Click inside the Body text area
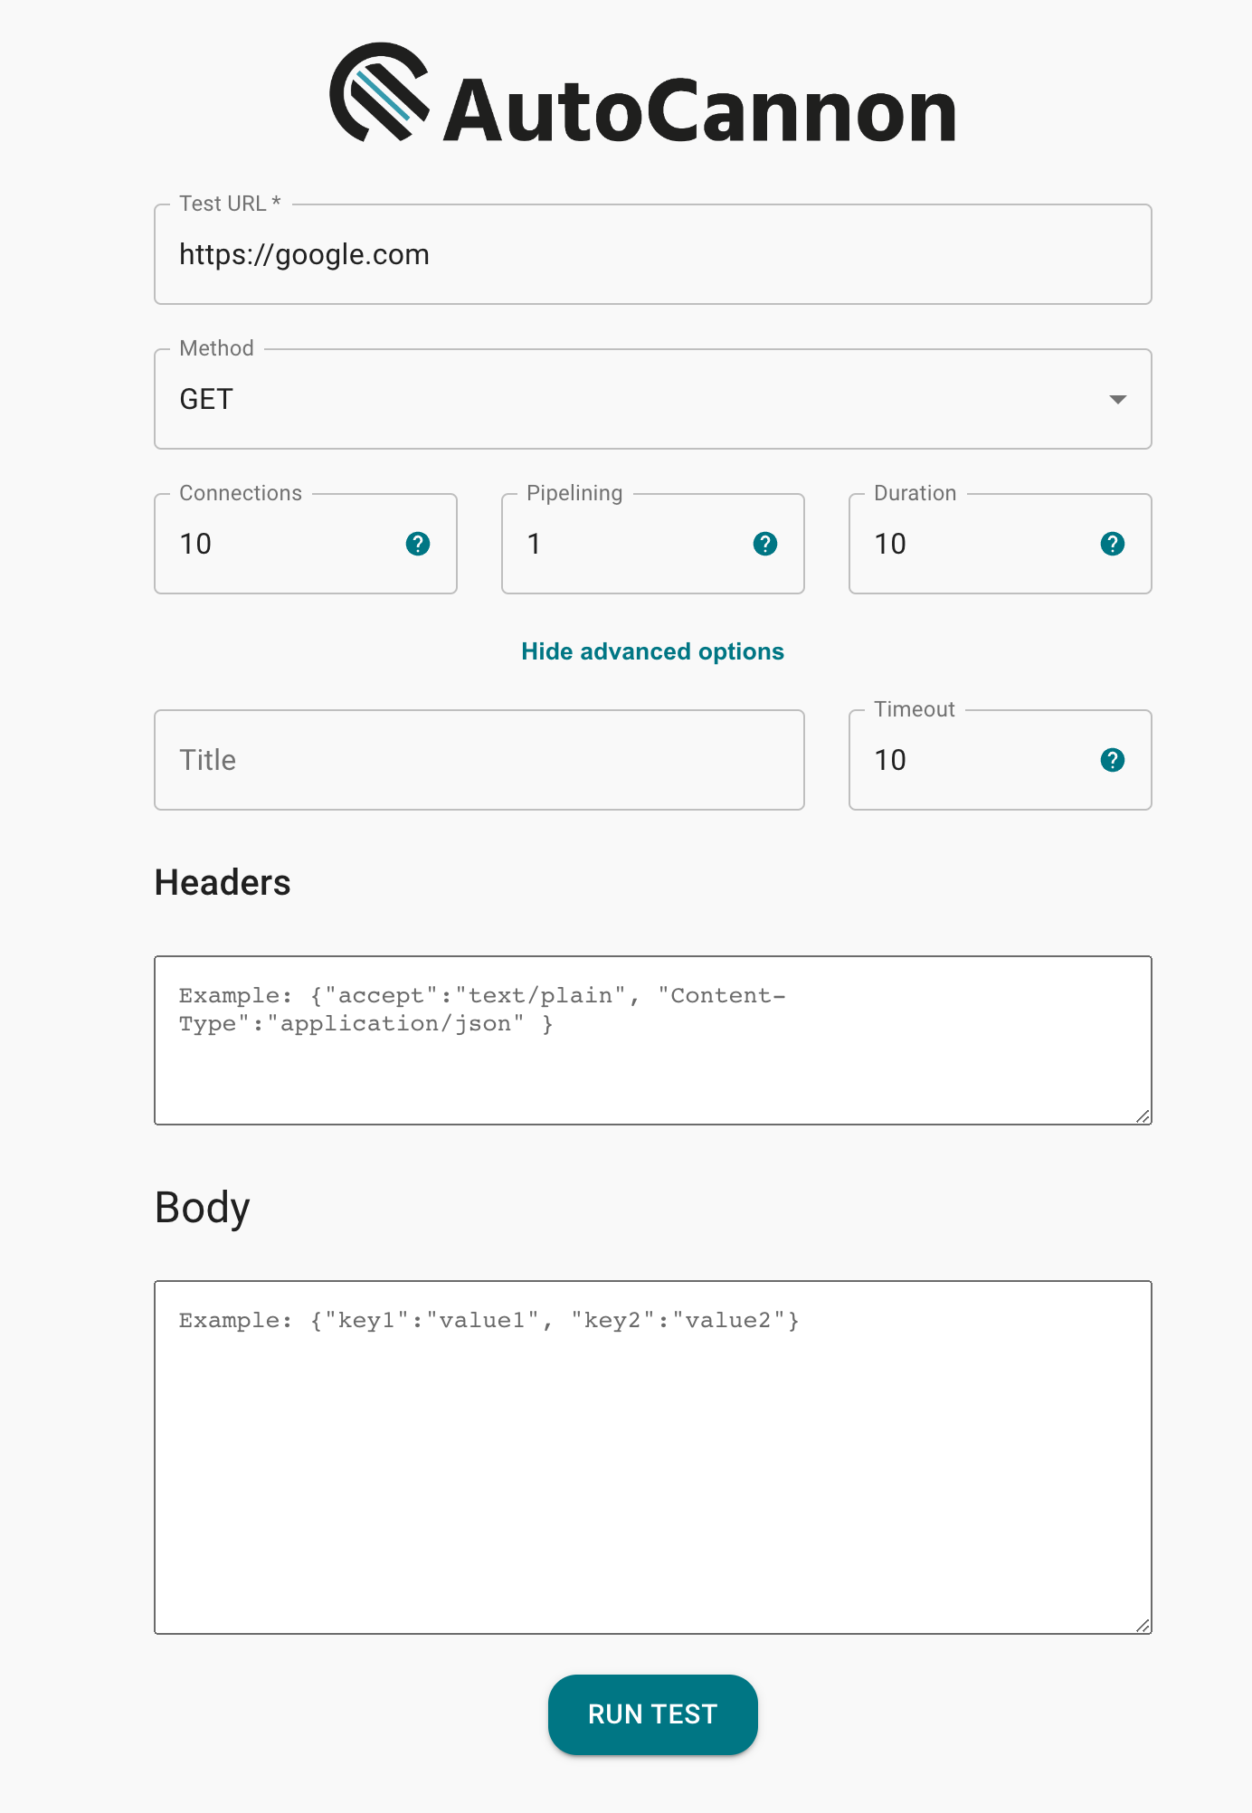Viewport: 1252px width, 1813px height. 653,1457
